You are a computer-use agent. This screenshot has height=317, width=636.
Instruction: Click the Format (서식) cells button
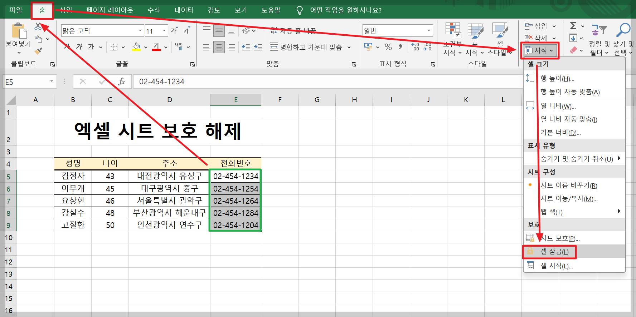point(539,50)
